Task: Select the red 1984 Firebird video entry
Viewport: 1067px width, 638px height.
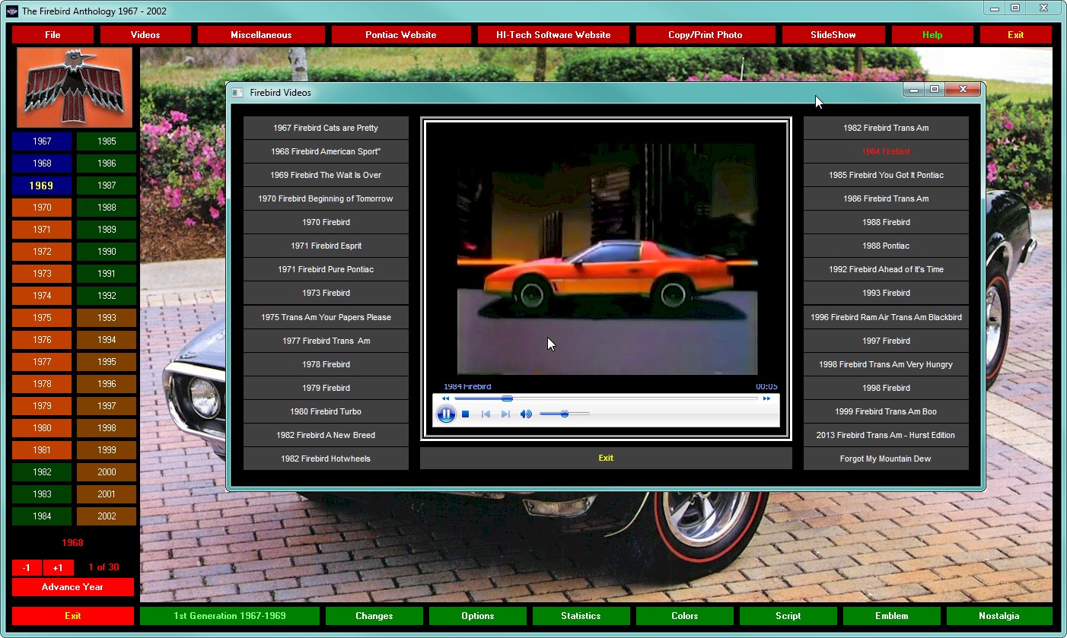Action: [886, 151]
